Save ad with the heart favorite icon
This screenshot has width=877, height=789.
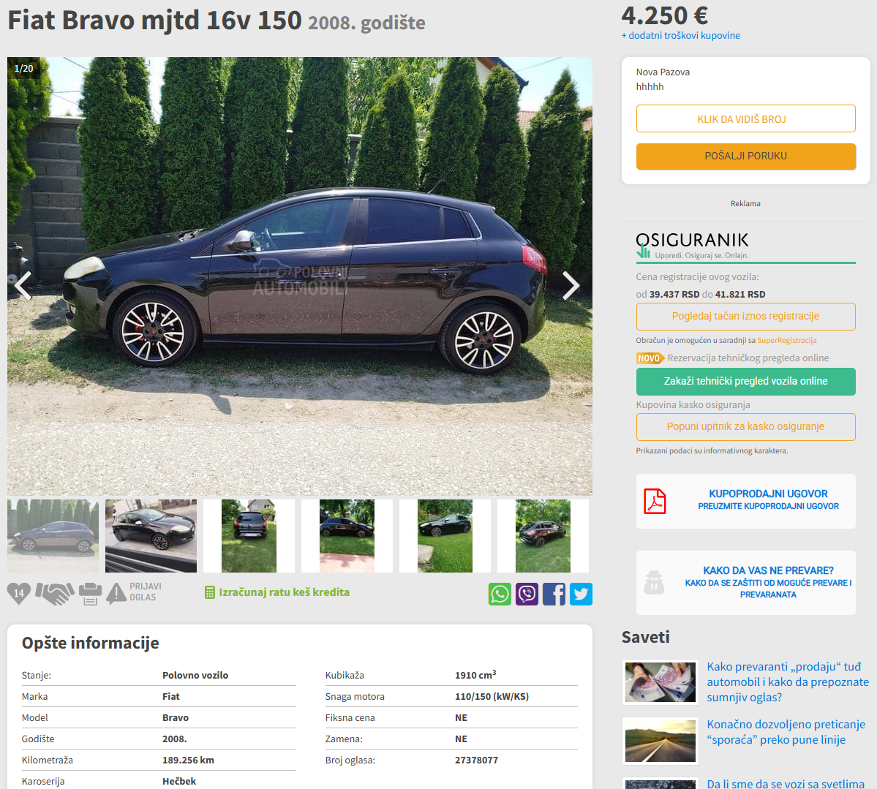click(x=18, y=593)
